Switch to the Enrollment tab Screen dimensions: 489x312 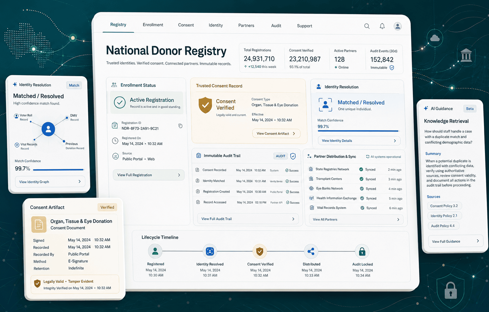pos(153,25)
